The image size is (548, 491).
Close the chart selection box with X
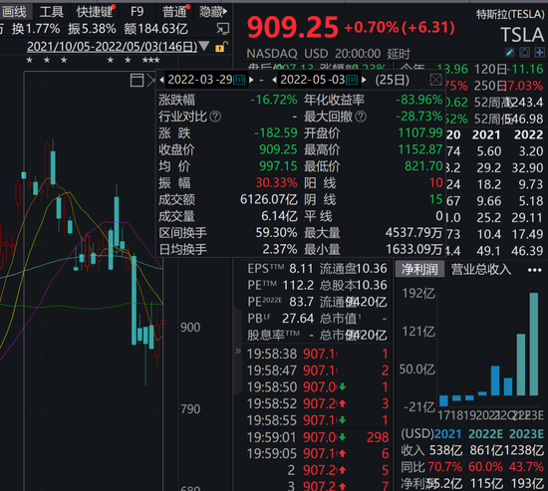(151, 81)
